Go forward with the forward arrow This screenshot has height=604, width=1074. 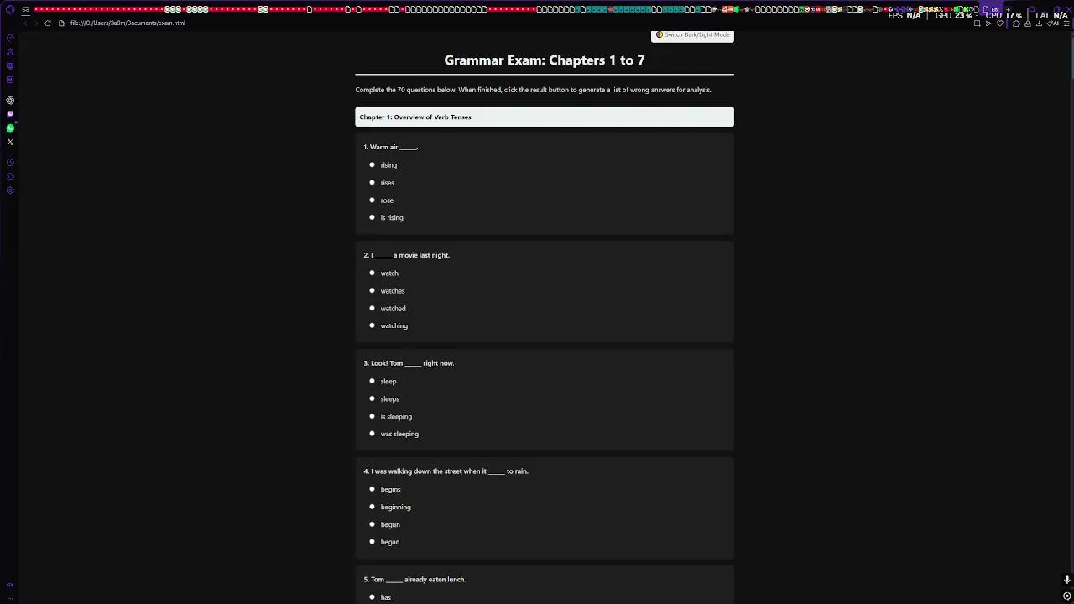tap(35, 23)
